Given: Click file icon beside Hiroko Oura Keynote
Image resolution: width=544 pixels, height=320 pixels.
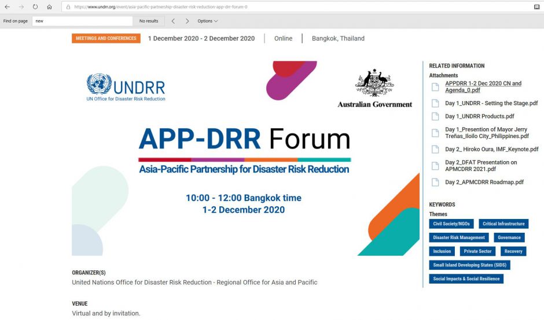Looking at the screenshot, I should [435, 149].
